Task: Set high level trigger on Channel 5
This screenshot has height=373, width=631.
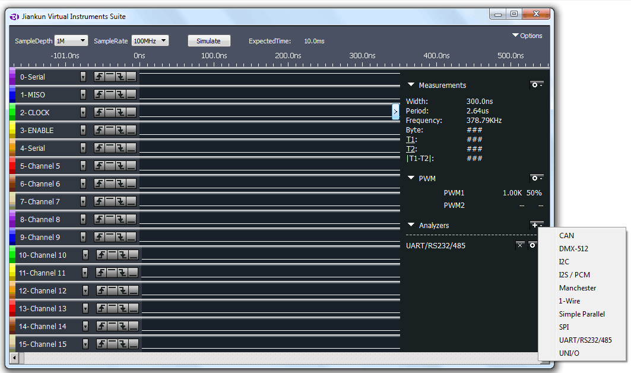Action: click(x=110, y=166)
